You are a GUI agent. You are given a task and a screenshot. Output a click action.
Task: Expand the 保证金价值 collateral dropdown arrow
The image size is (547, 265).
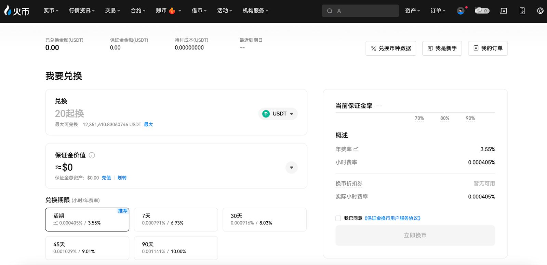(292, 168)
